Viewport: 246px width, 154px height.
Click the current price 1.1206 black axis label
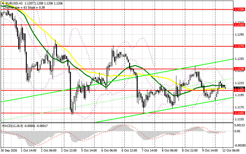[x=239, y=88]
